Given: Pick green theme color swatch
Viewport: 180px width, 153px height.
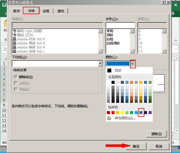Looking at the screenshot, I should 150,82.
